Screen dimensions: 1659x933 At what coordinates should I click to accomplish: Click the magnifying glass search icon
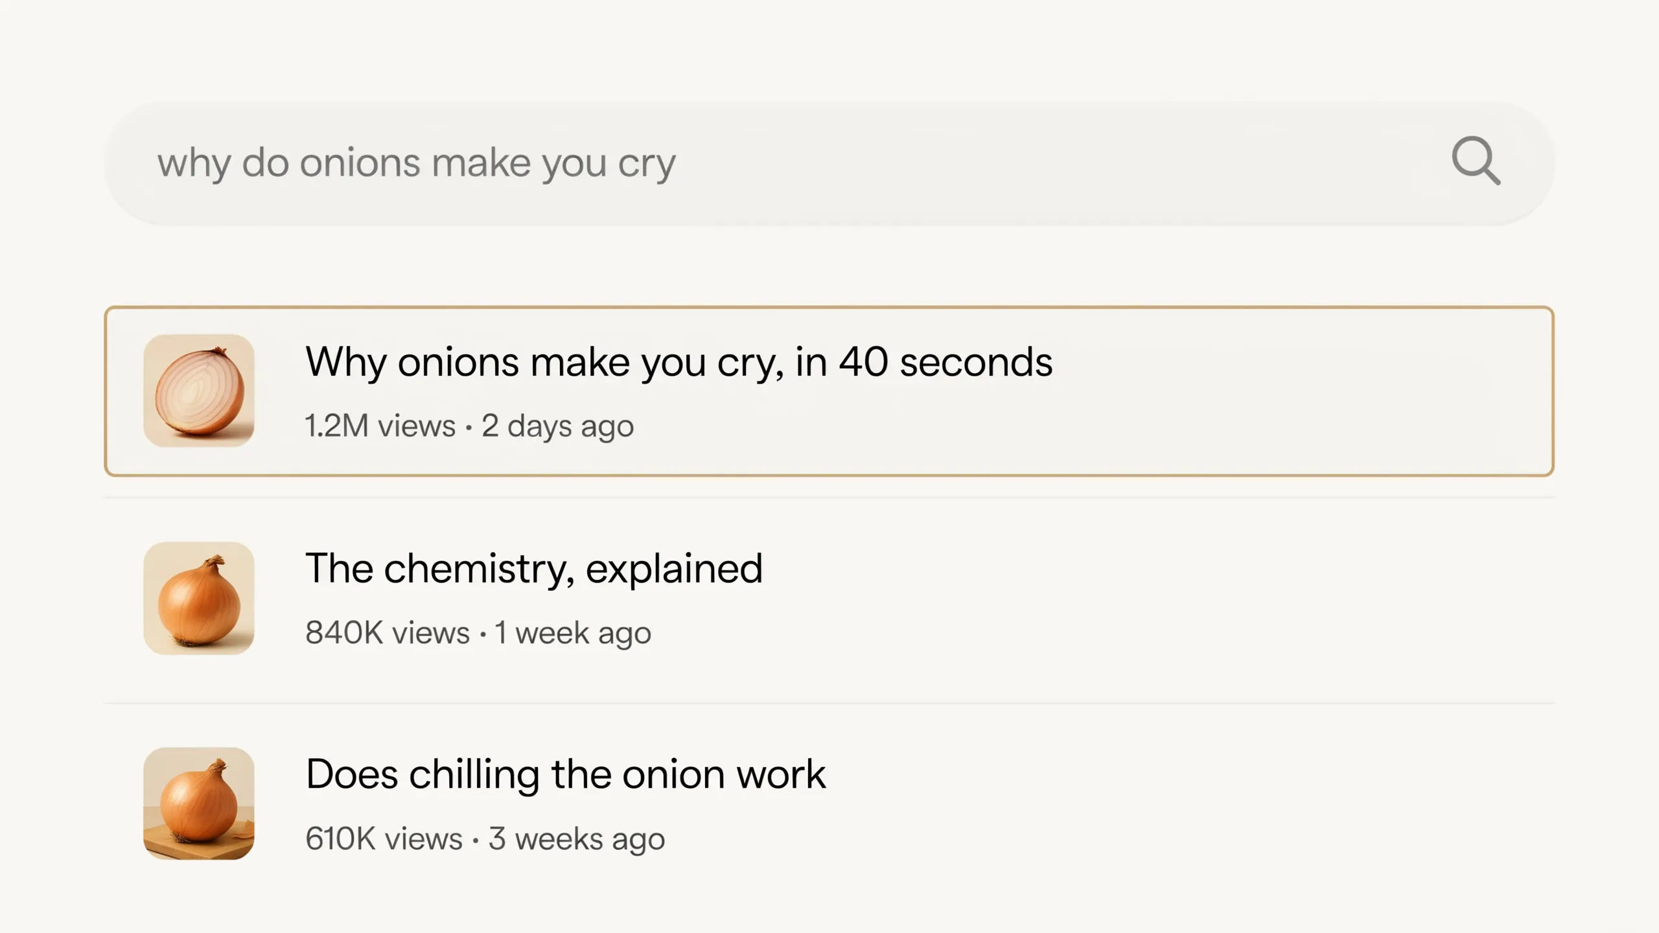point(1476,161)
